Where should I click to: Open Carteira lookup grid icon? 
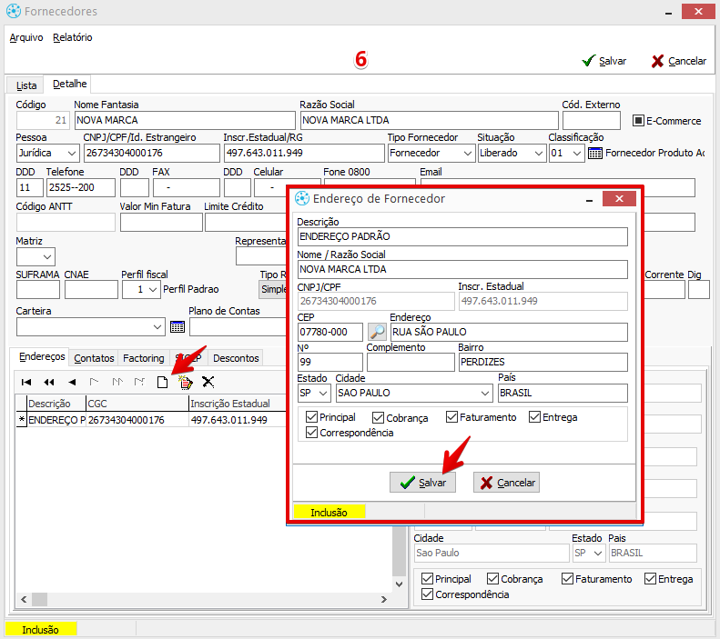[177, 327]
